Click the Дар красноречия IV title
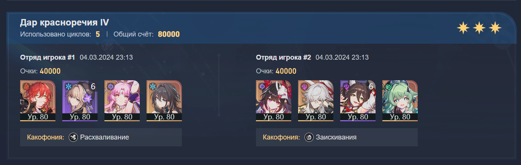Image resolution: width=521 pixels, height=165 pixels. pos(65,23)
